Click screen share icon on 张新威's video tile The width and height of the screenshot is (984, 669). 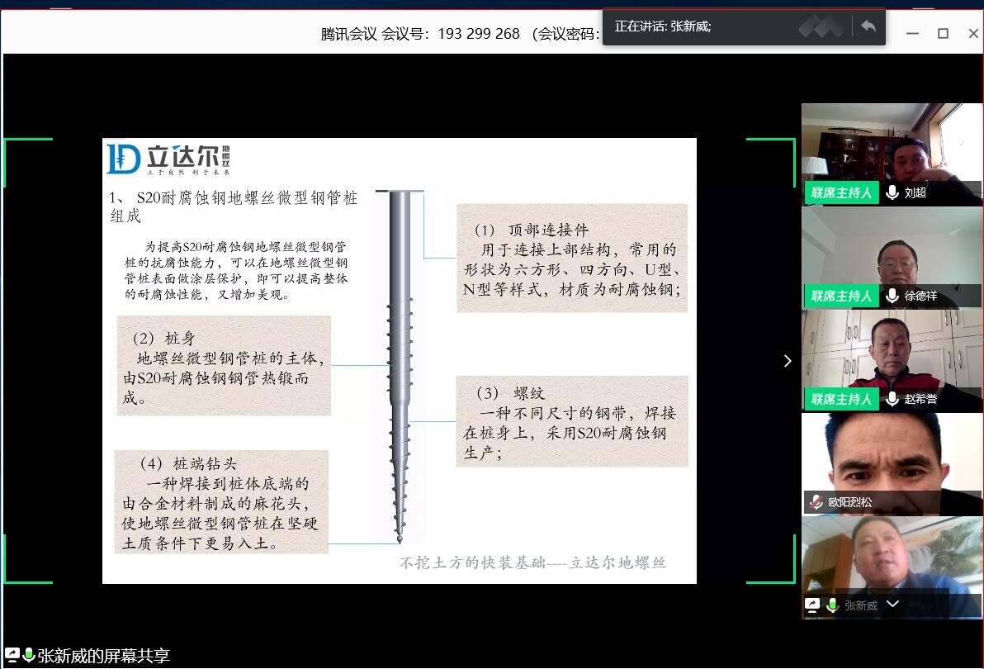[812, 605]
